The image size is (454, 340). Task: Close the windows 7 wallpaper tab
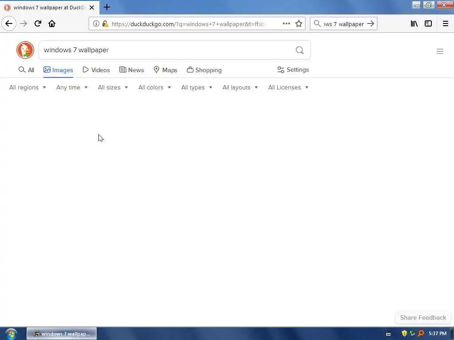pos(92,8)
